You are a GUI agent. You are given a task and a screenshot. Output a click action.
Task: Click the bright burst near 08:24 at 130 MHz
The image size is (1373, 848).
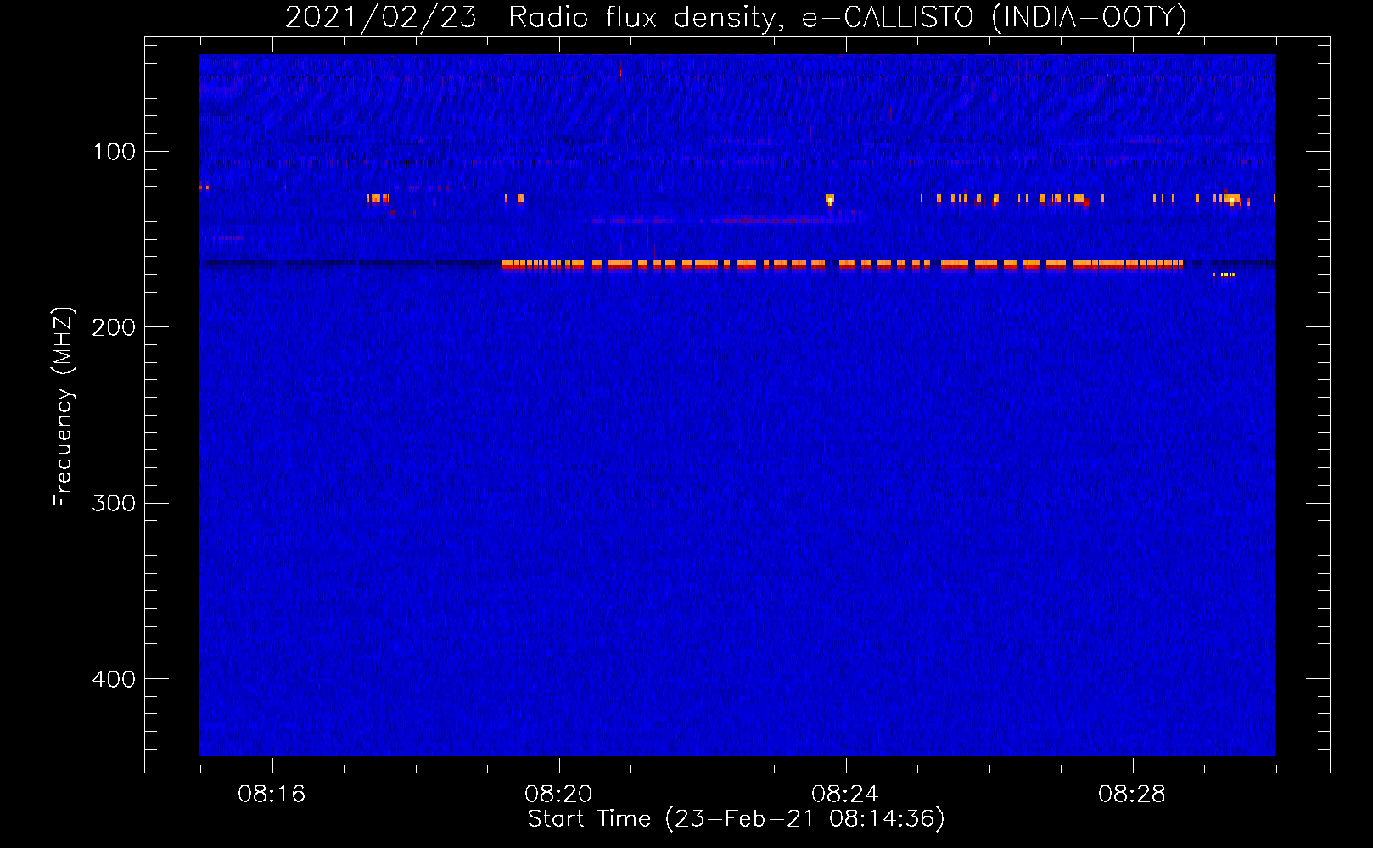[x=830, y=200]
